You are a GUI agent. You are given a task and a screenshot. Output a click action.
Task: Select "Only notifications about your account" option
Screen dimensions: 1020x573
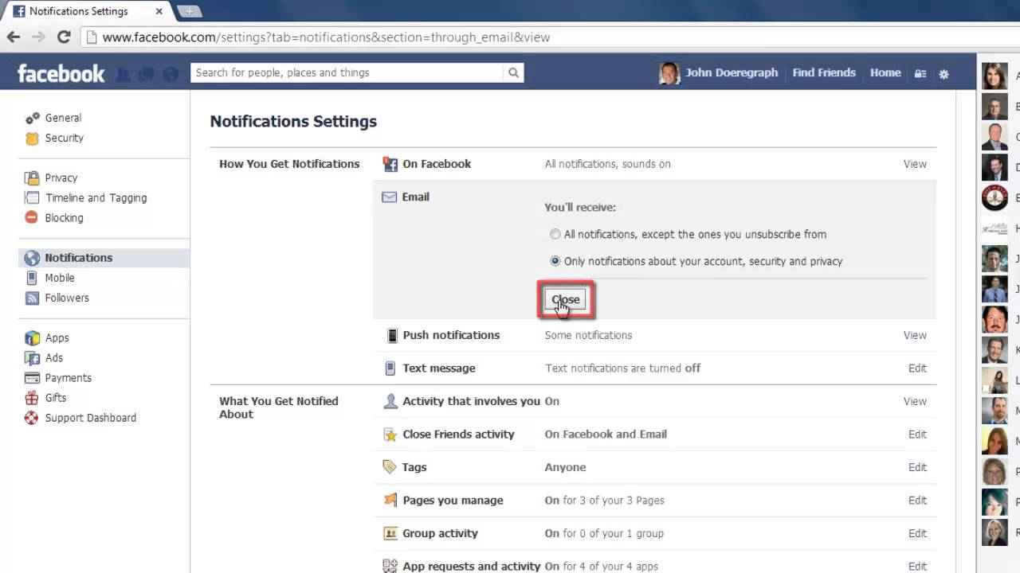point(555,261)
